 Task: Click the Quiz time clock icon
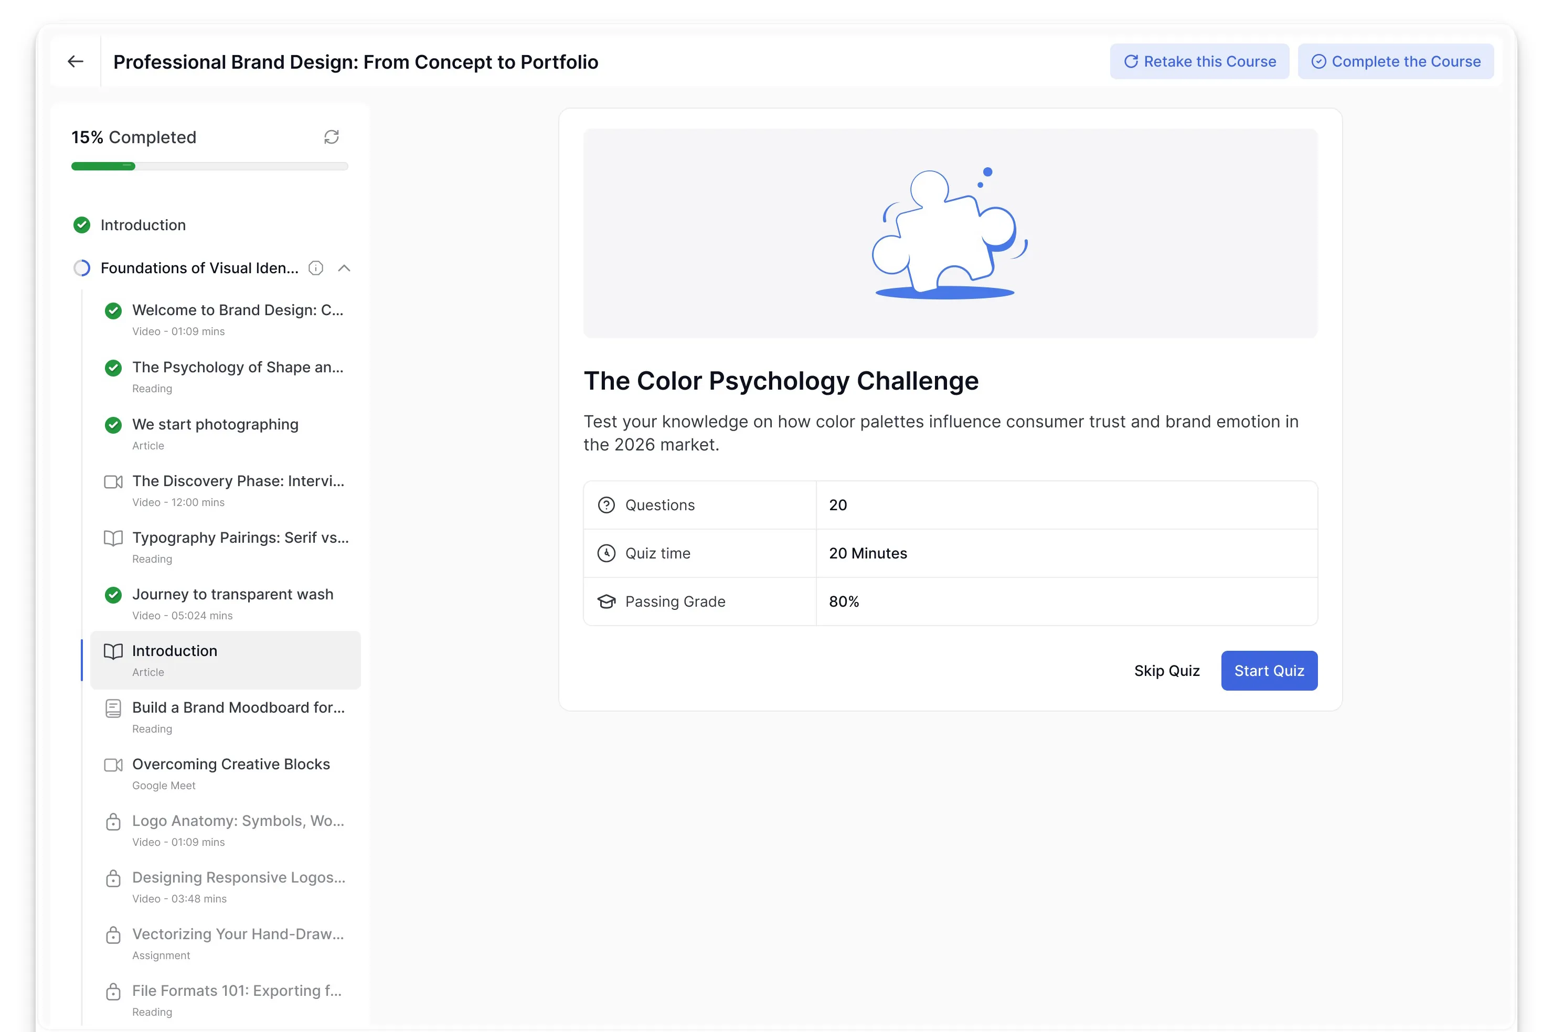pos(605,554)
